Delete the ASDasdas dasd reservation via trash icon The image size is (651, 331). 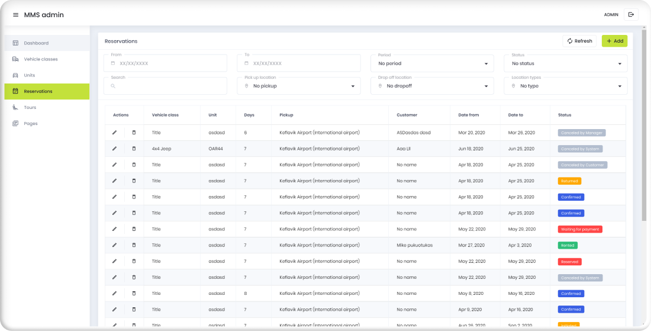134,133
